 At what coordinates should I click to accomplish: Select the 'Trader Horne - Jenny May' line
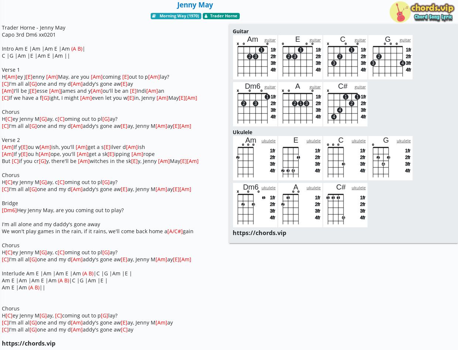click(34, 28)
